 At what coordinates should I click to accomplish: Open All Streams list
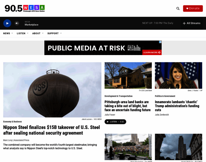point(192,23)
